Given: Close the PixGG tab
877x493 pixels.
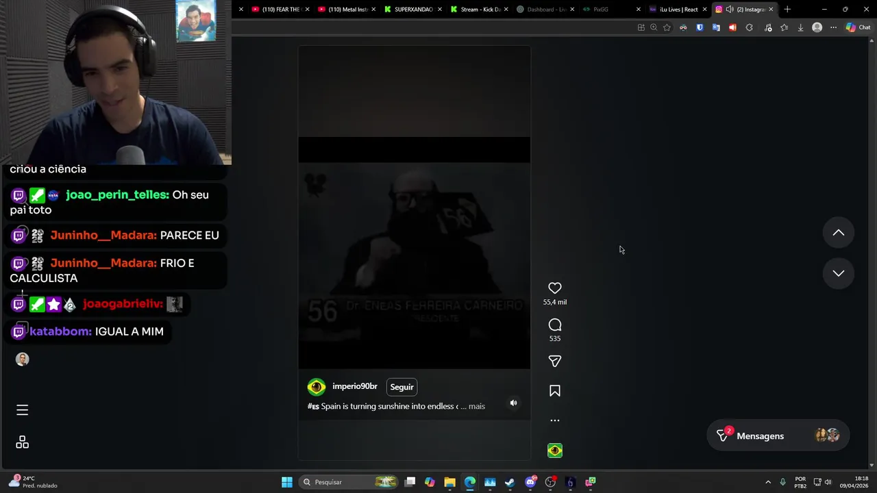Looking at the screenshot, I should point(639,10).
